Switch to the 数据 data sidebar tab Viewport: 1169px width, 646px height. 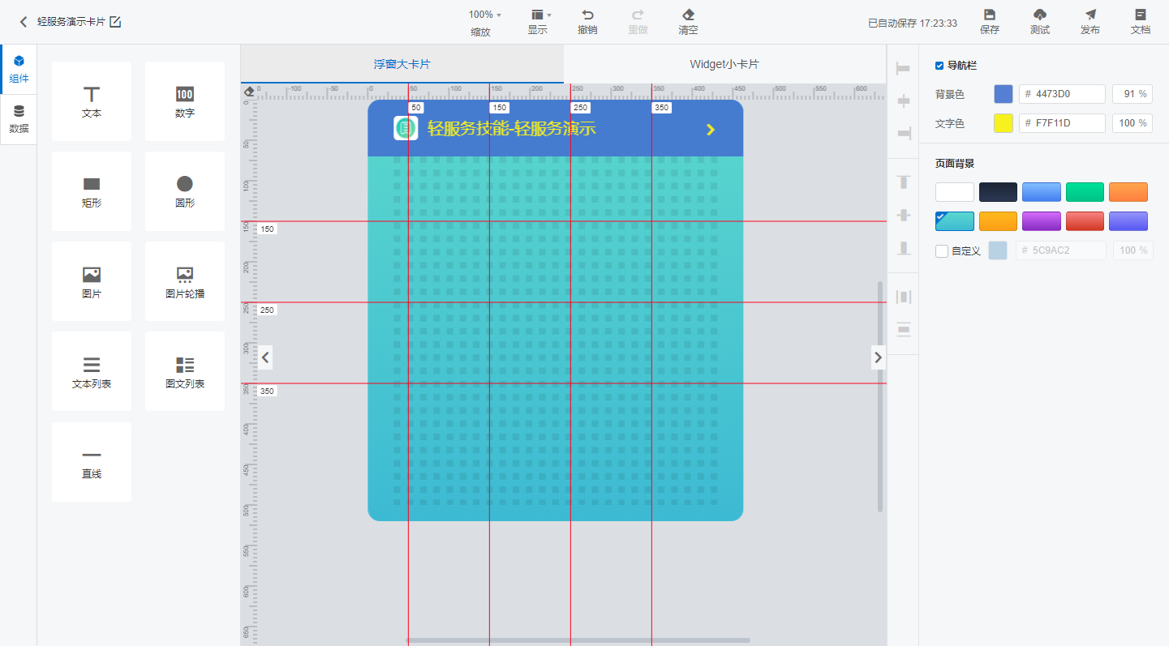[19, 119]
